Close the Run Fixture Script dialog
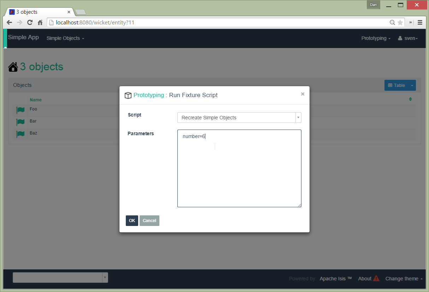 pos(302,94)
